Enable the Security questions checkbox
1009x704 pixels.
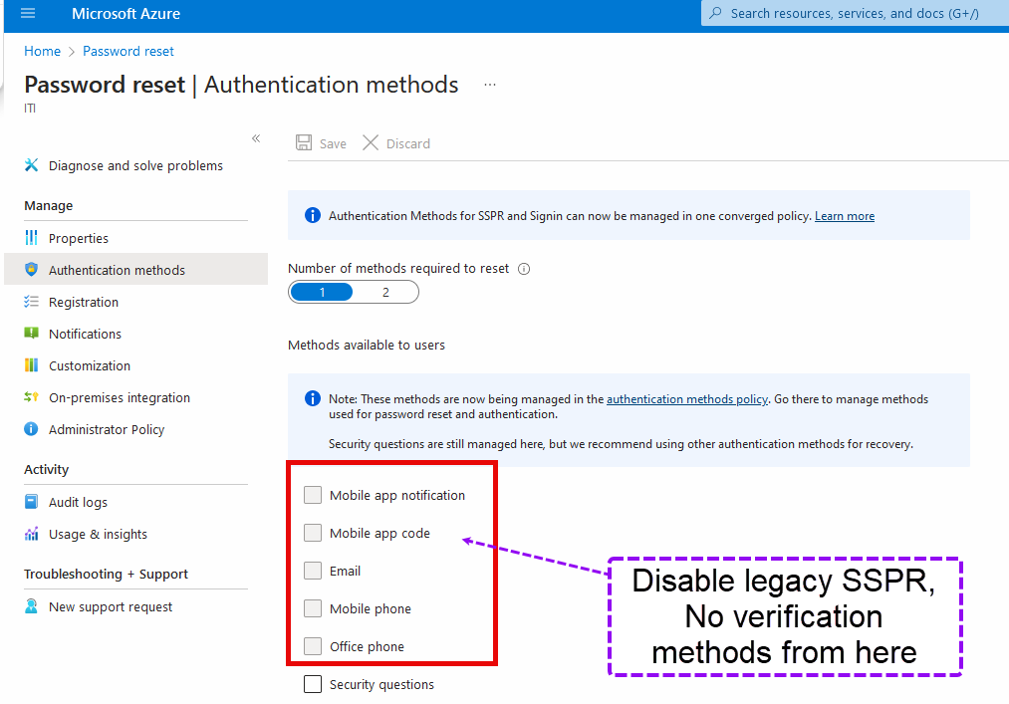tap(313, 684)
